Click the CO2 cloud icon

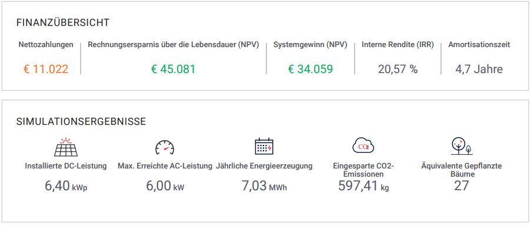(363, 145)
